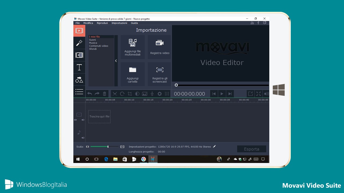Click the 00:00:00.000 timecode display
Viewport: 344px width, 193px height.
[x=189, y=94]
